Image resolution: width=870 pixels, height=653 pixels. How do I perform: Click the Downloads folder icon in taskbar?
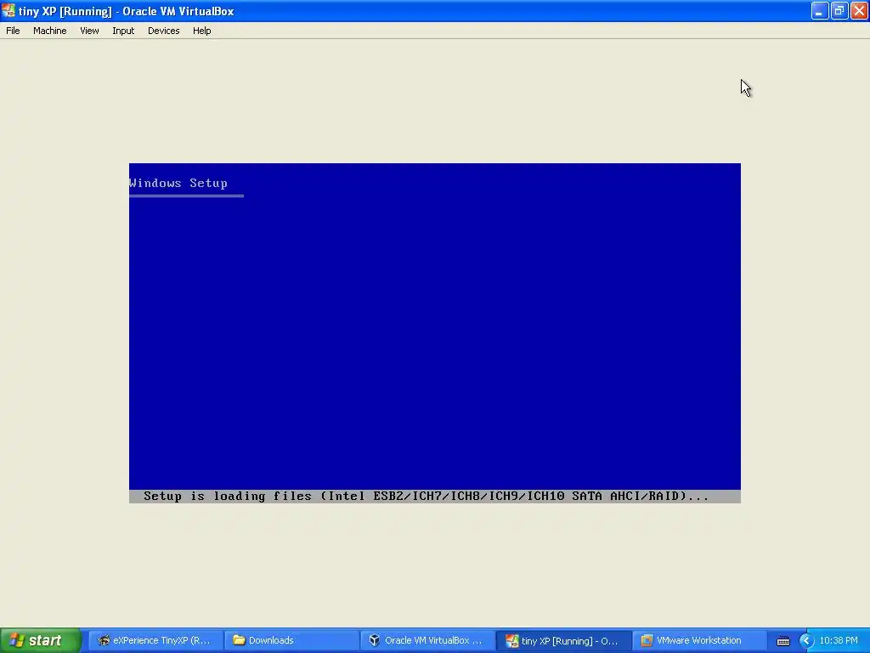click(239, 640)
